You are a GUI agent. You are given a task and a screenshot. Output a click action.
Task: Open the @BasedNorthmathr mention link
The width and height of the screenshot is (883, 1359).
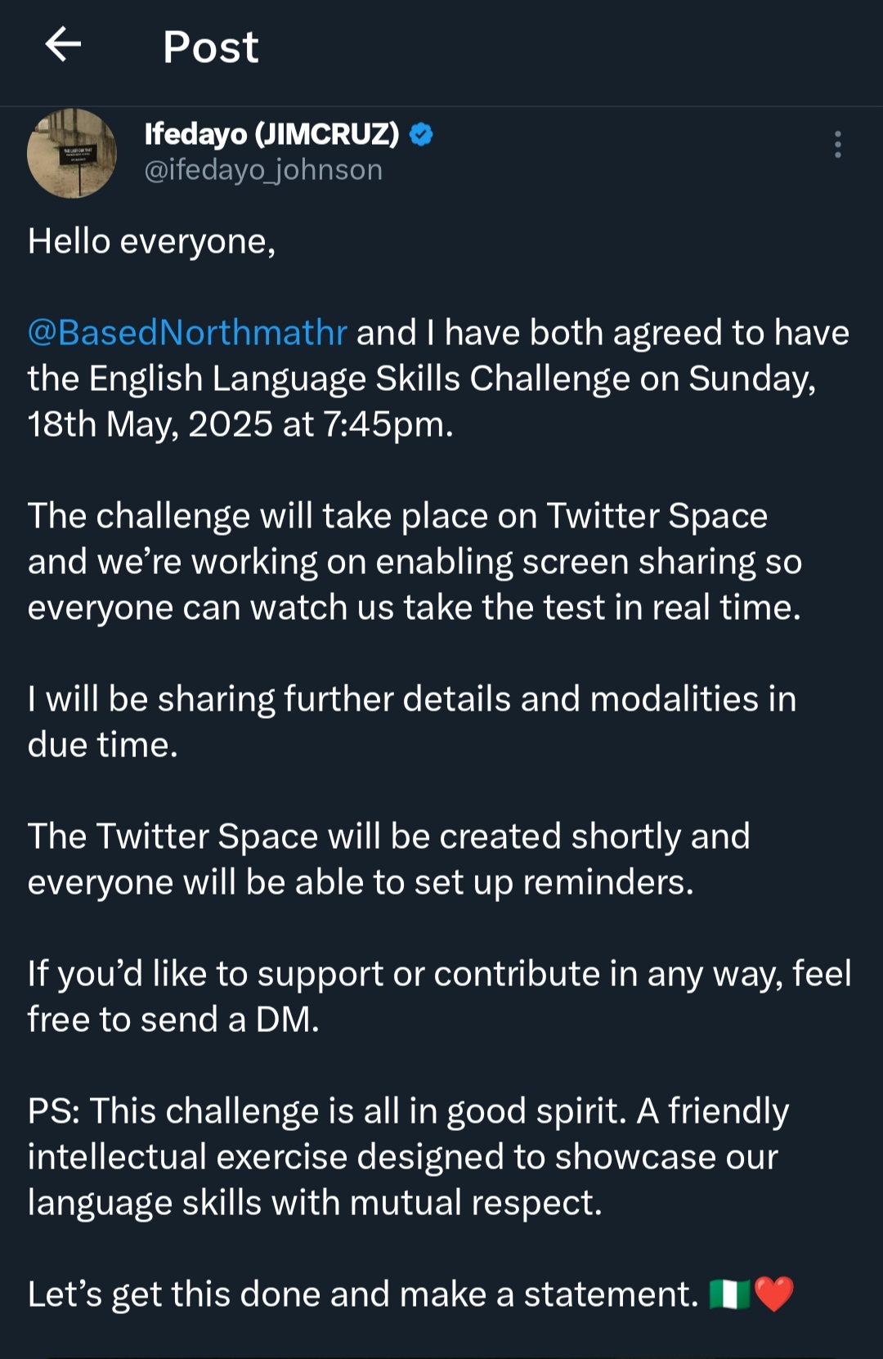click(187, 333)
